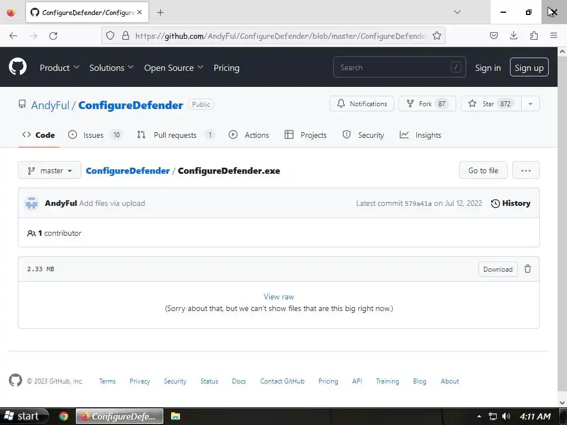Open Firefox downloads arrow icon

click(x=513, y=35)
